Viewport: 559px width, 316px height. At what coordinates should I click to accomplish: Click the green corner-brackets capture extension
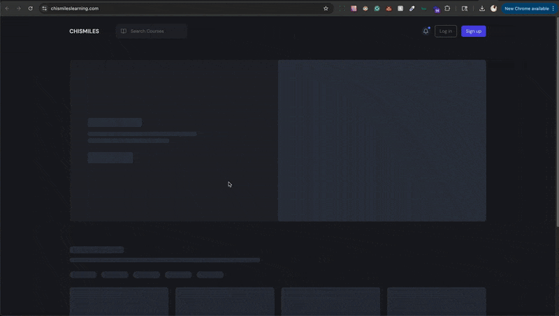(342, 8)
